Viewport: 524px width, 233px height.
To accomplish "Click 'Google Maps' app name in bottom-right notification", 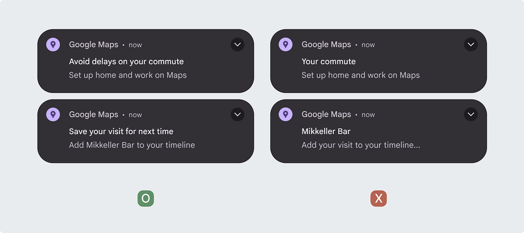I will pos(326,114).
